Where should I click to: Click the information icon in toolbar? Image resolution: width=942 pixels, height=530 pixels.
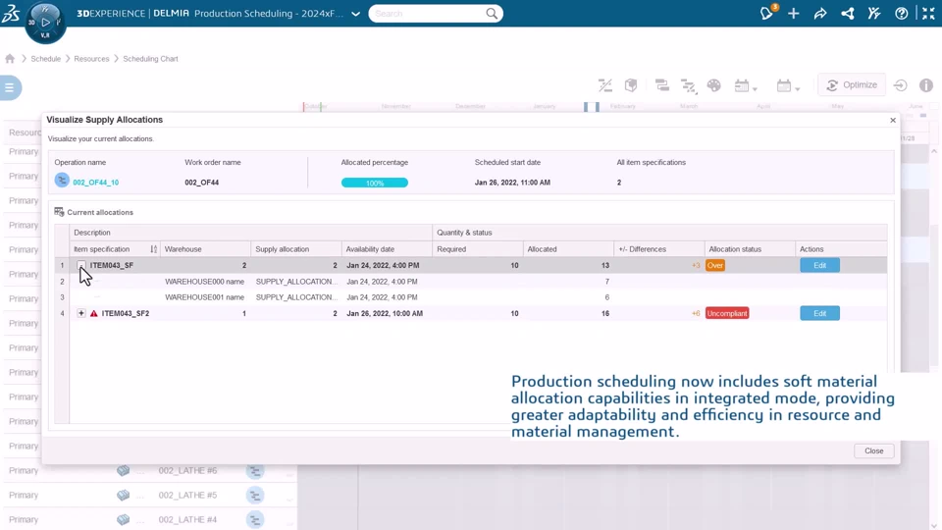coord(925,85)
